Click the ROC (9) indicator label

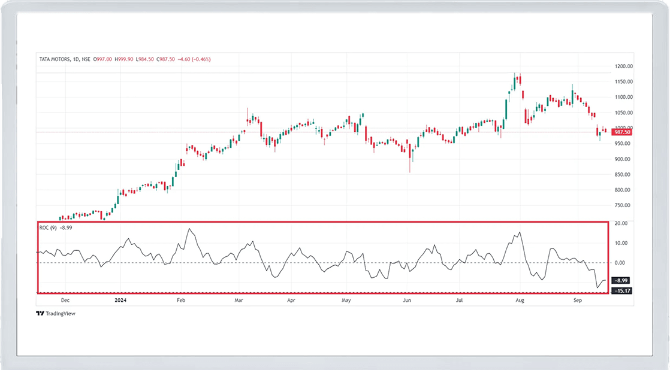point(48,228)
